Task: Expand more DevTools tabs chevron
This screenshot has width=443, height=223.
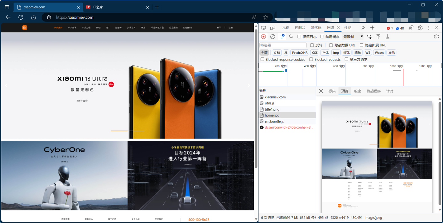Action: [x=363, y=28]
